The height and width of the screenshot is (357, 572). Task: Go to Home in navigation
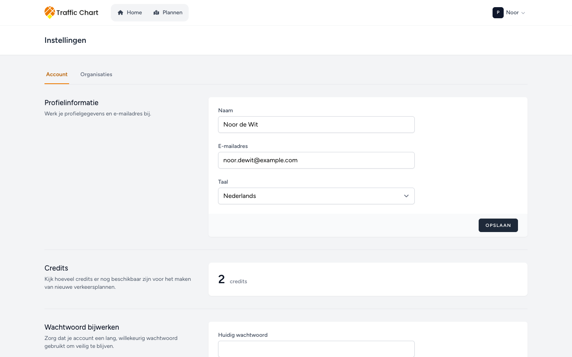[x=130, y=13]
